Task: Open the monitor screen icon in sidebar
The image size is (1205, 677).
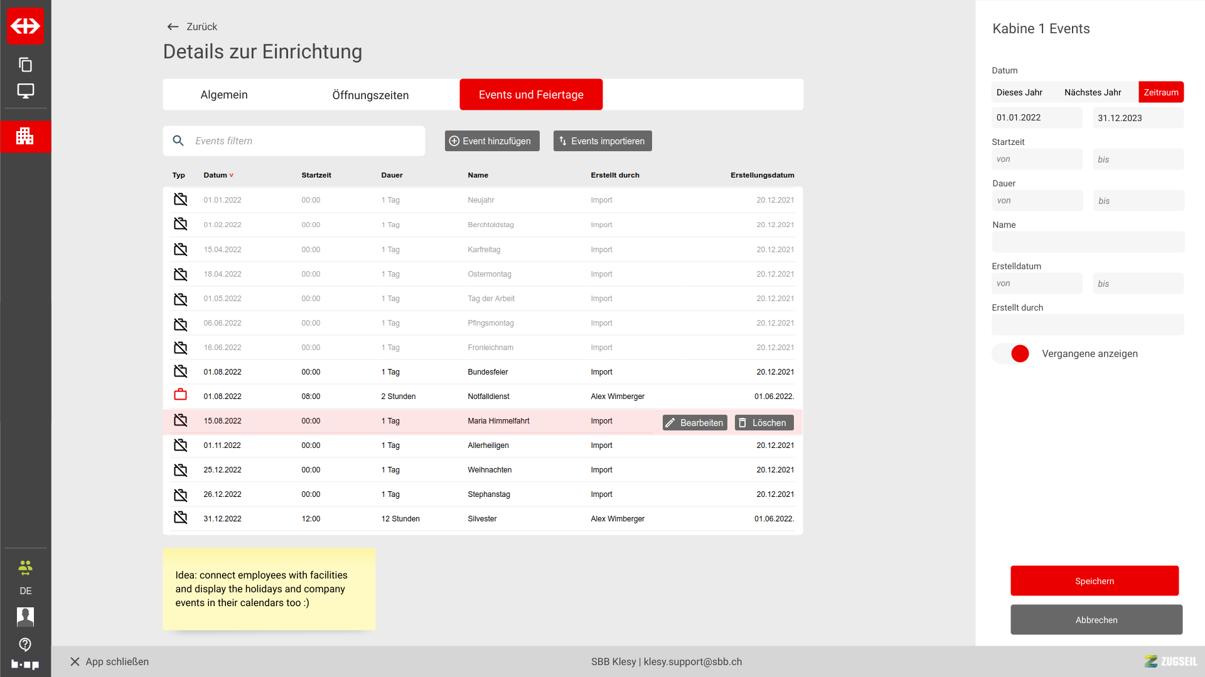Action: [x=25, y=91]
